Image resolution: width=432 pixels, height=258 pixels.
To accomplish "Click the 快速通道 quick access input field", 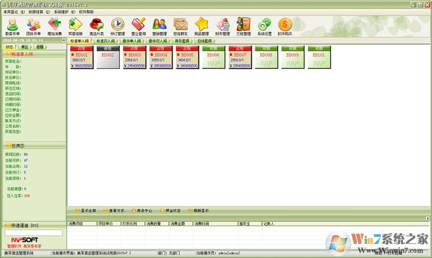I will (33, 233).
